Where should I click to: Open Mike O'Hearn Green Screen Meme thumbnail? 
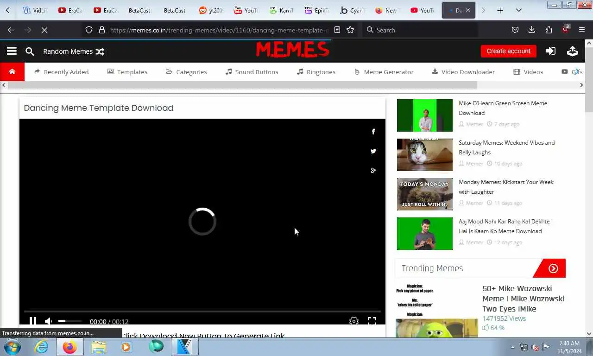[424, 115]
